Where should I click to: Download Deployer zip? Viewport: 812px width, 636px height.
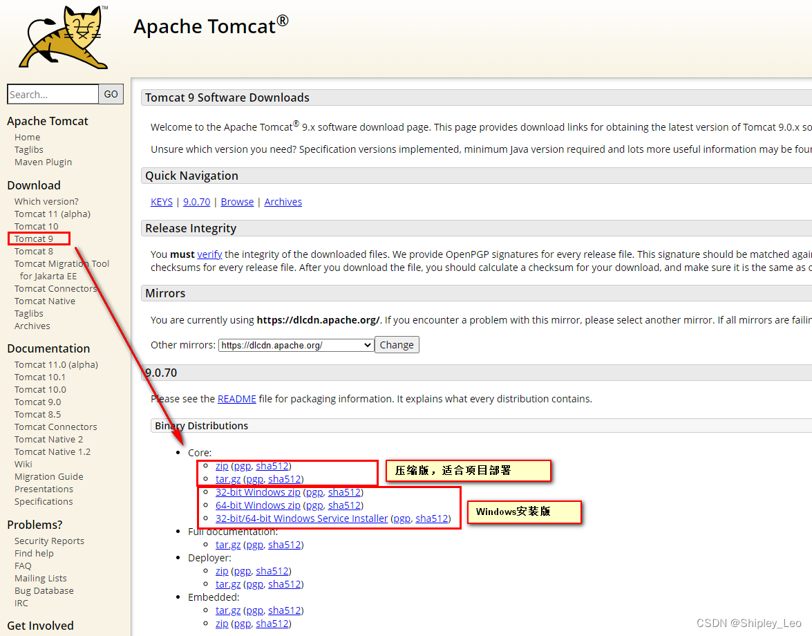coord(222,571)
